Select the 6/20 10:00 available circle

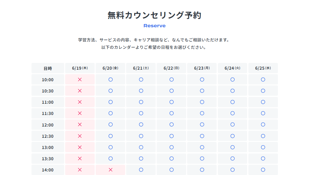pyautogui.click(x=110, y=79)
